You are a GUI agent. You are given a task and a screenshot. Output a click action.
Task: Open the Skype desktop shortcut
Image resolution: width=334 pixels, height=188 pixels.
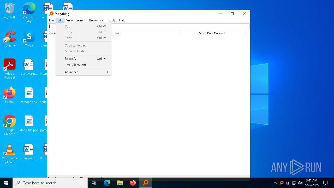(29, 39)
